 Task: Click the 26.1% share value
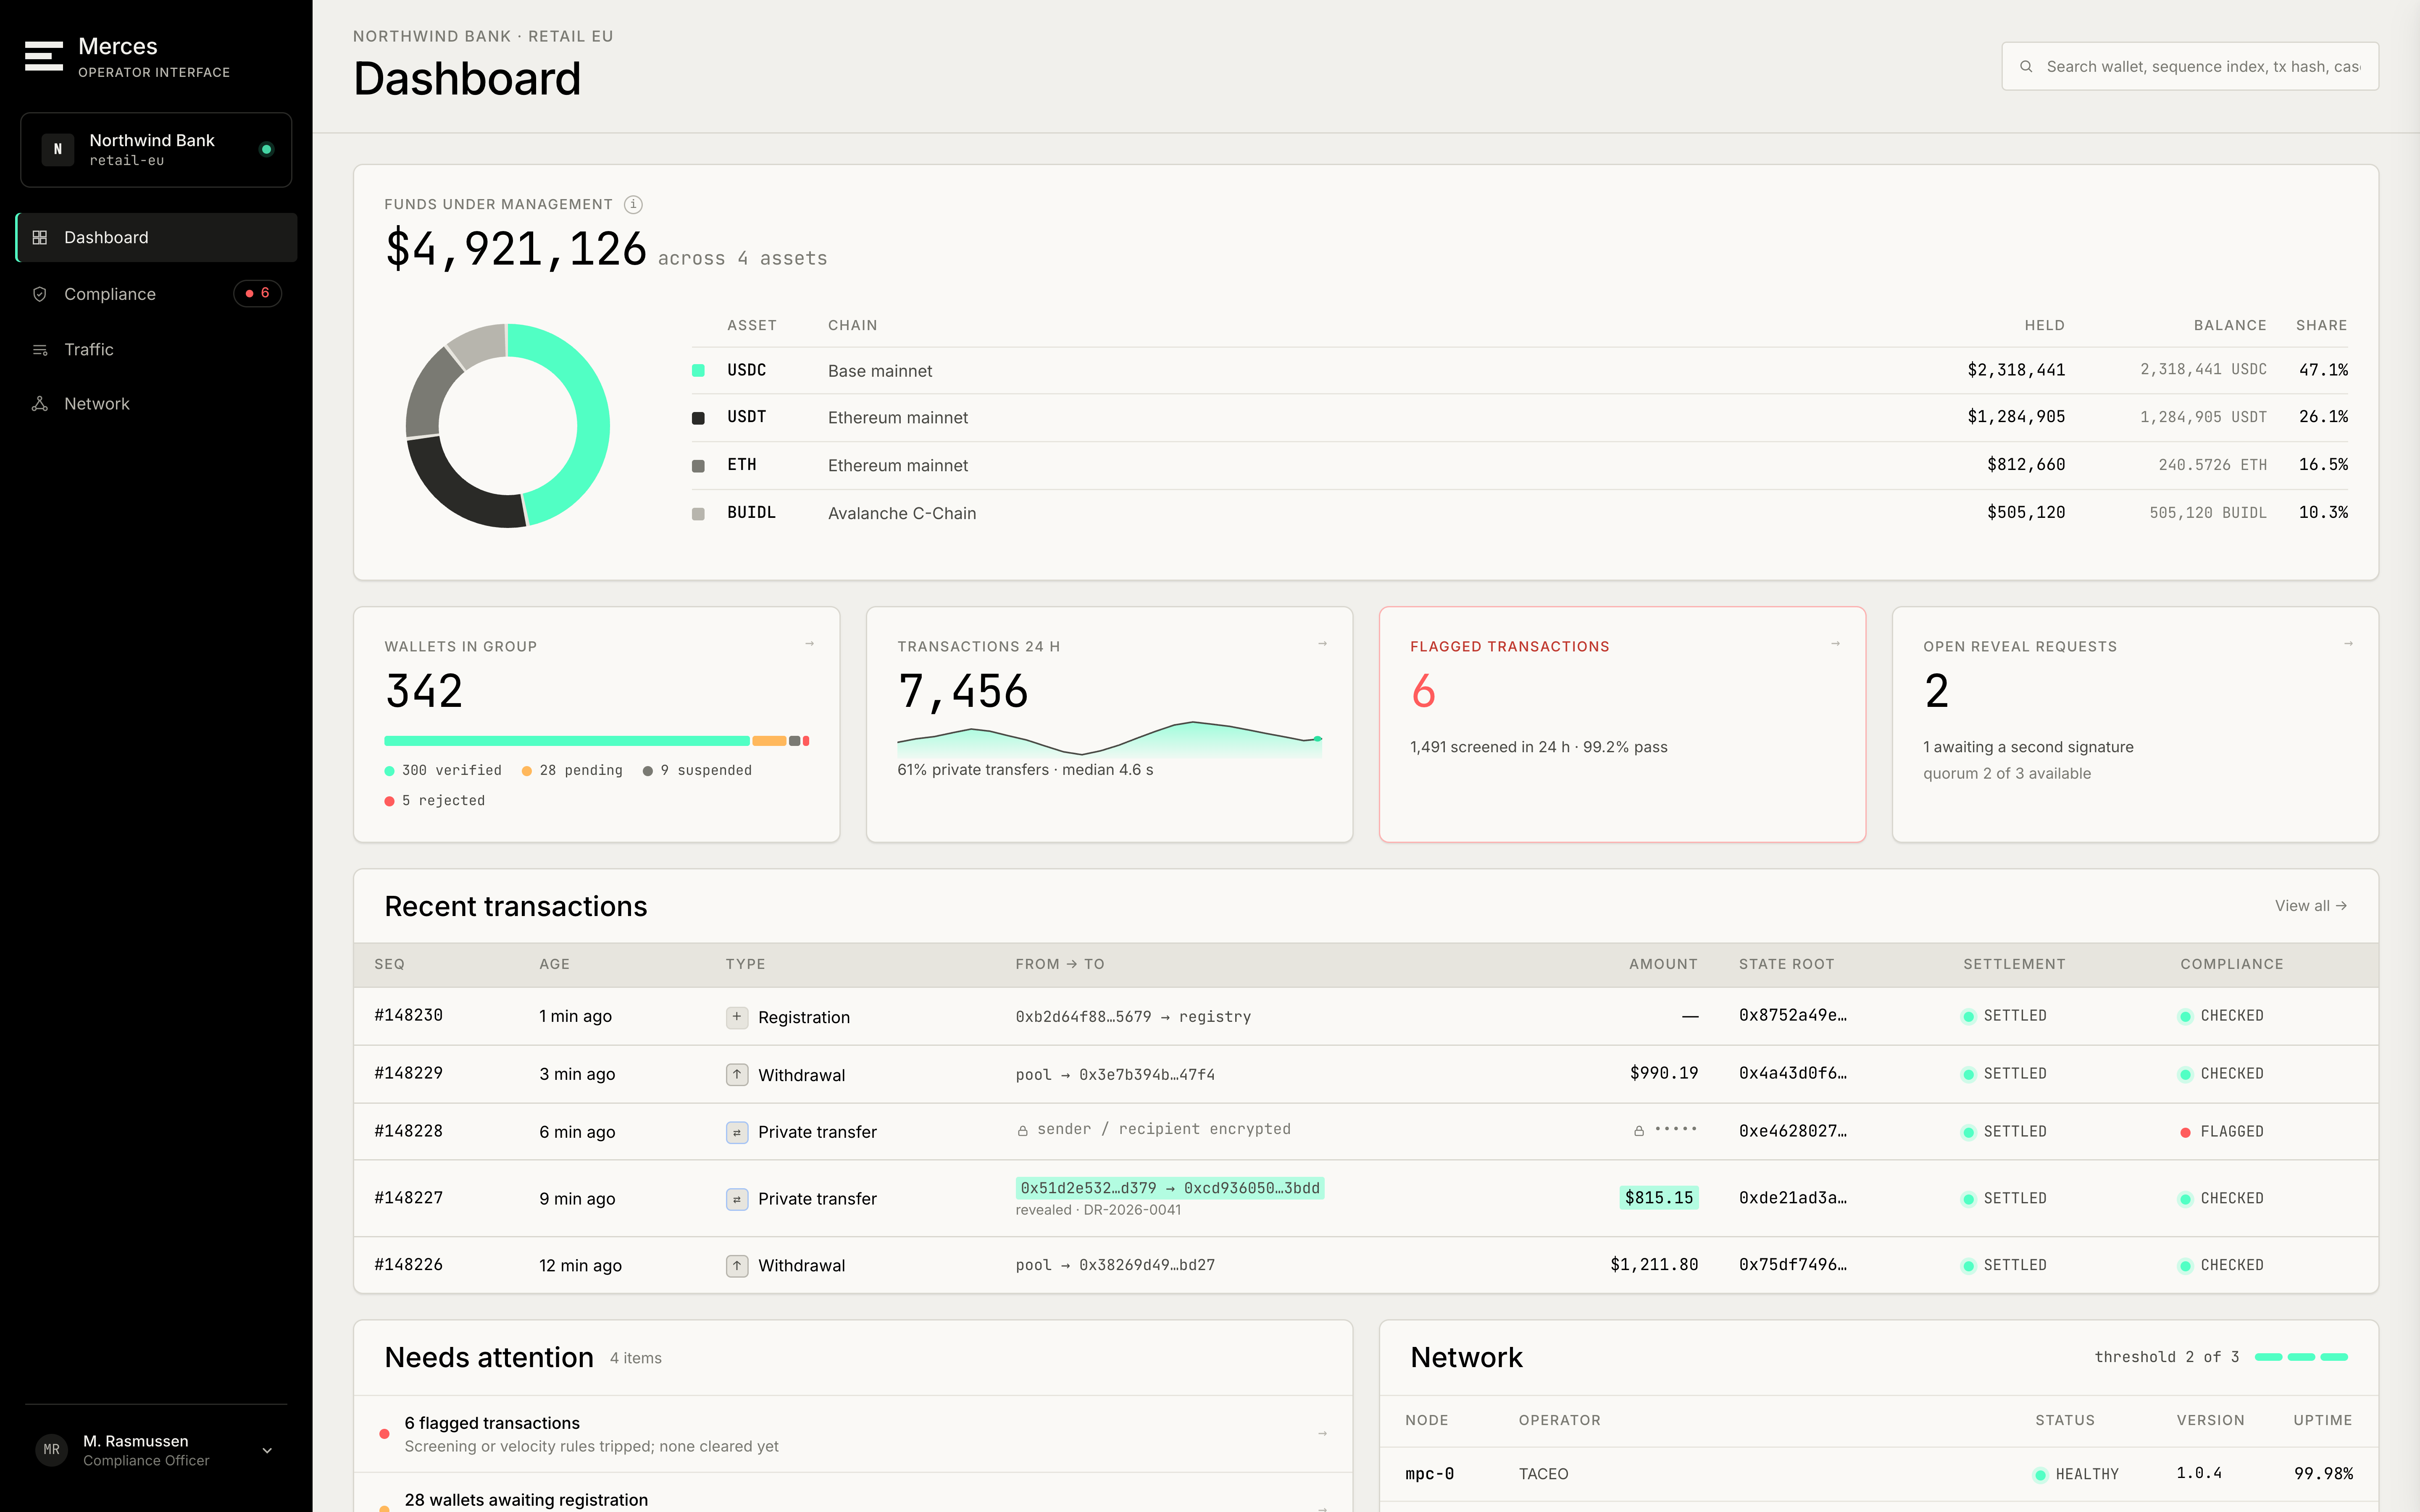click(x=2323, y=417)
